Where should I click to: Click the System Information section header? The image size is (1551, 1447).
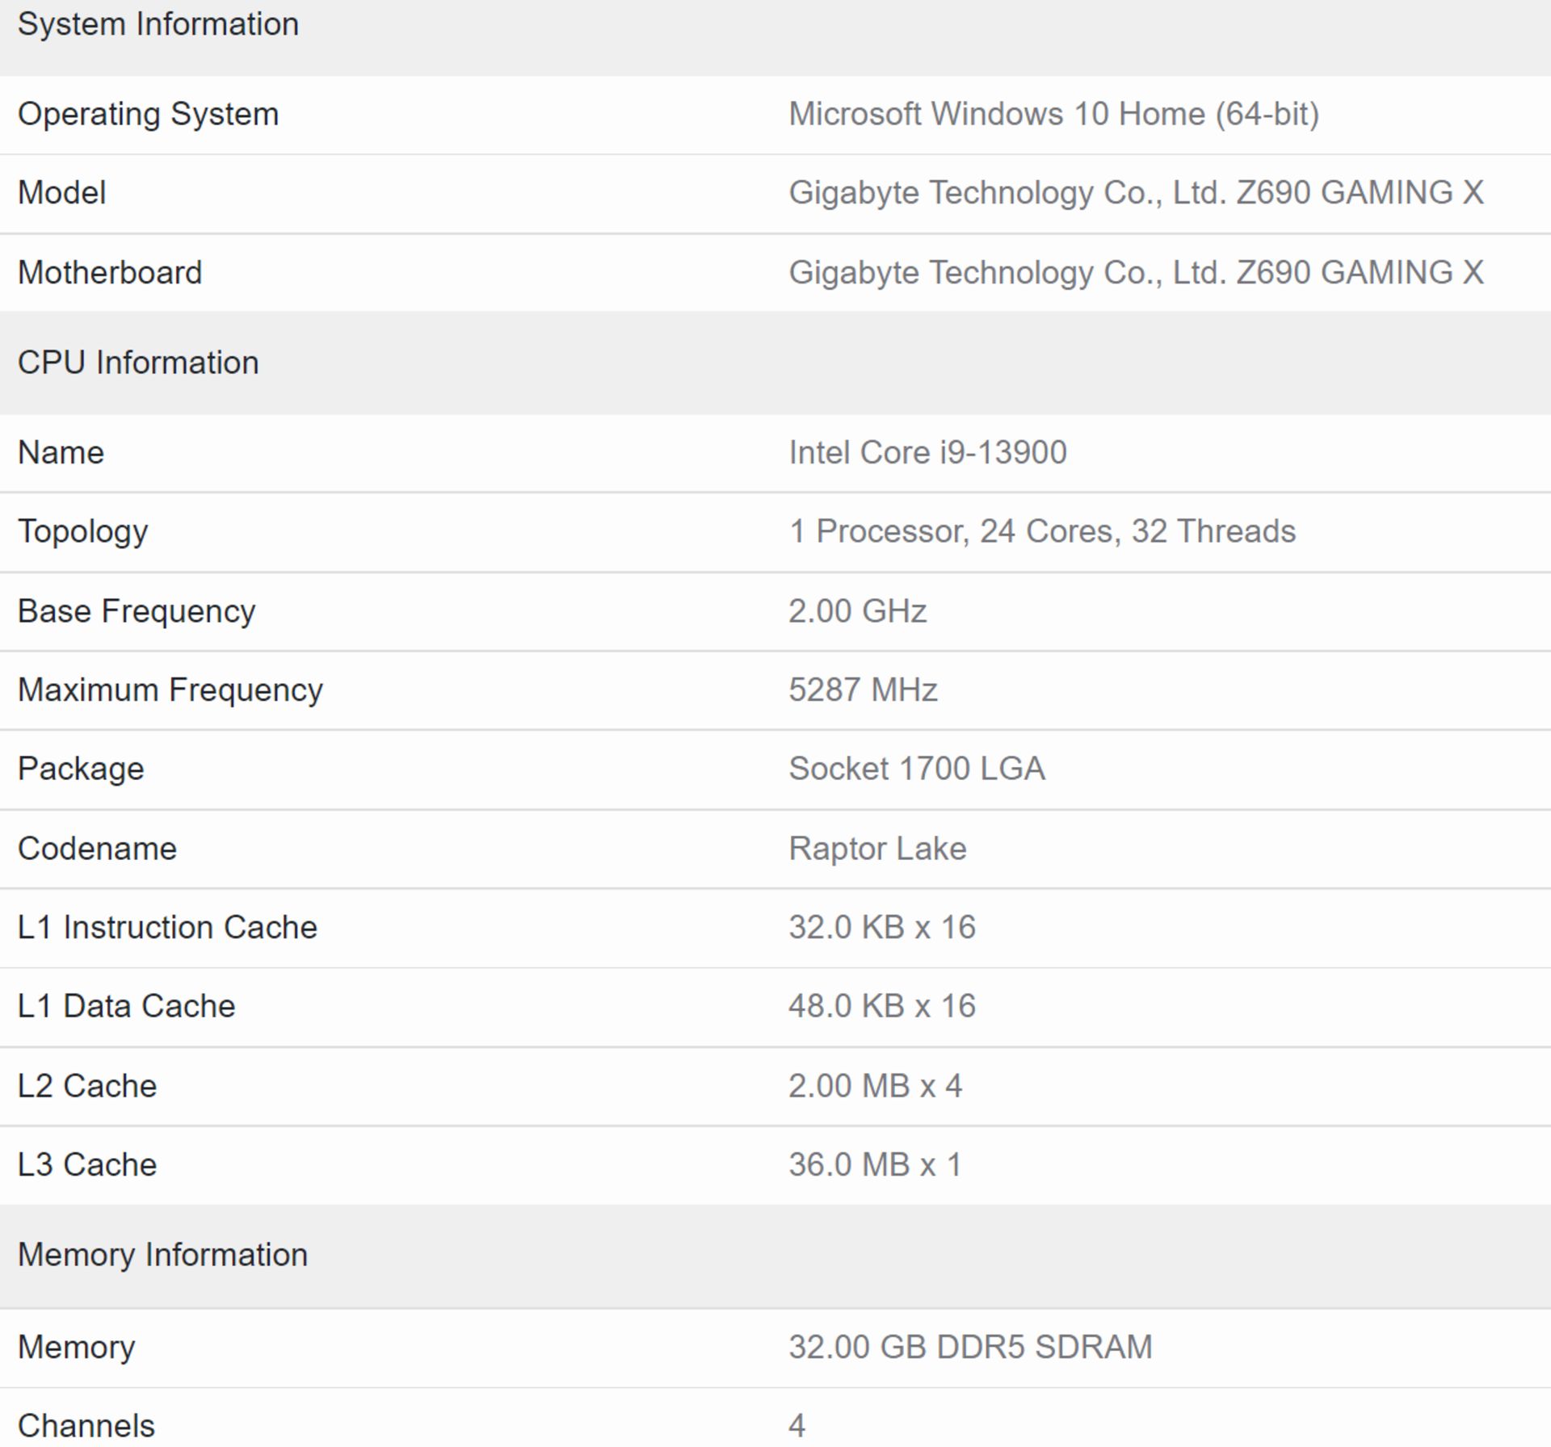159,24
